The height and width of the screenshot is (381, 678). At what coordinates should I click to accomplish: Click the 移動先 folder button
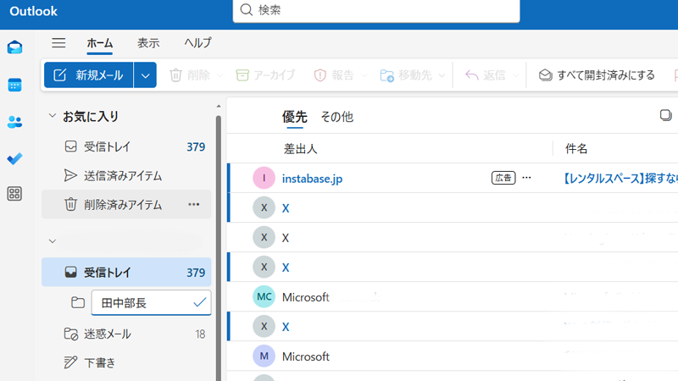406,75
